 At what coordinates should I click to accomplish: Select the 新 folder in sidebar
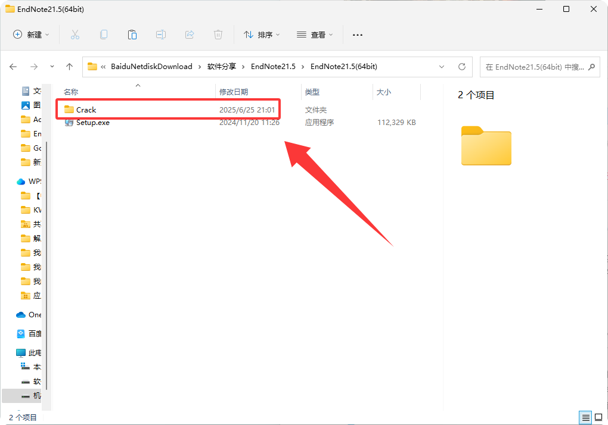(x=30, y=162)
